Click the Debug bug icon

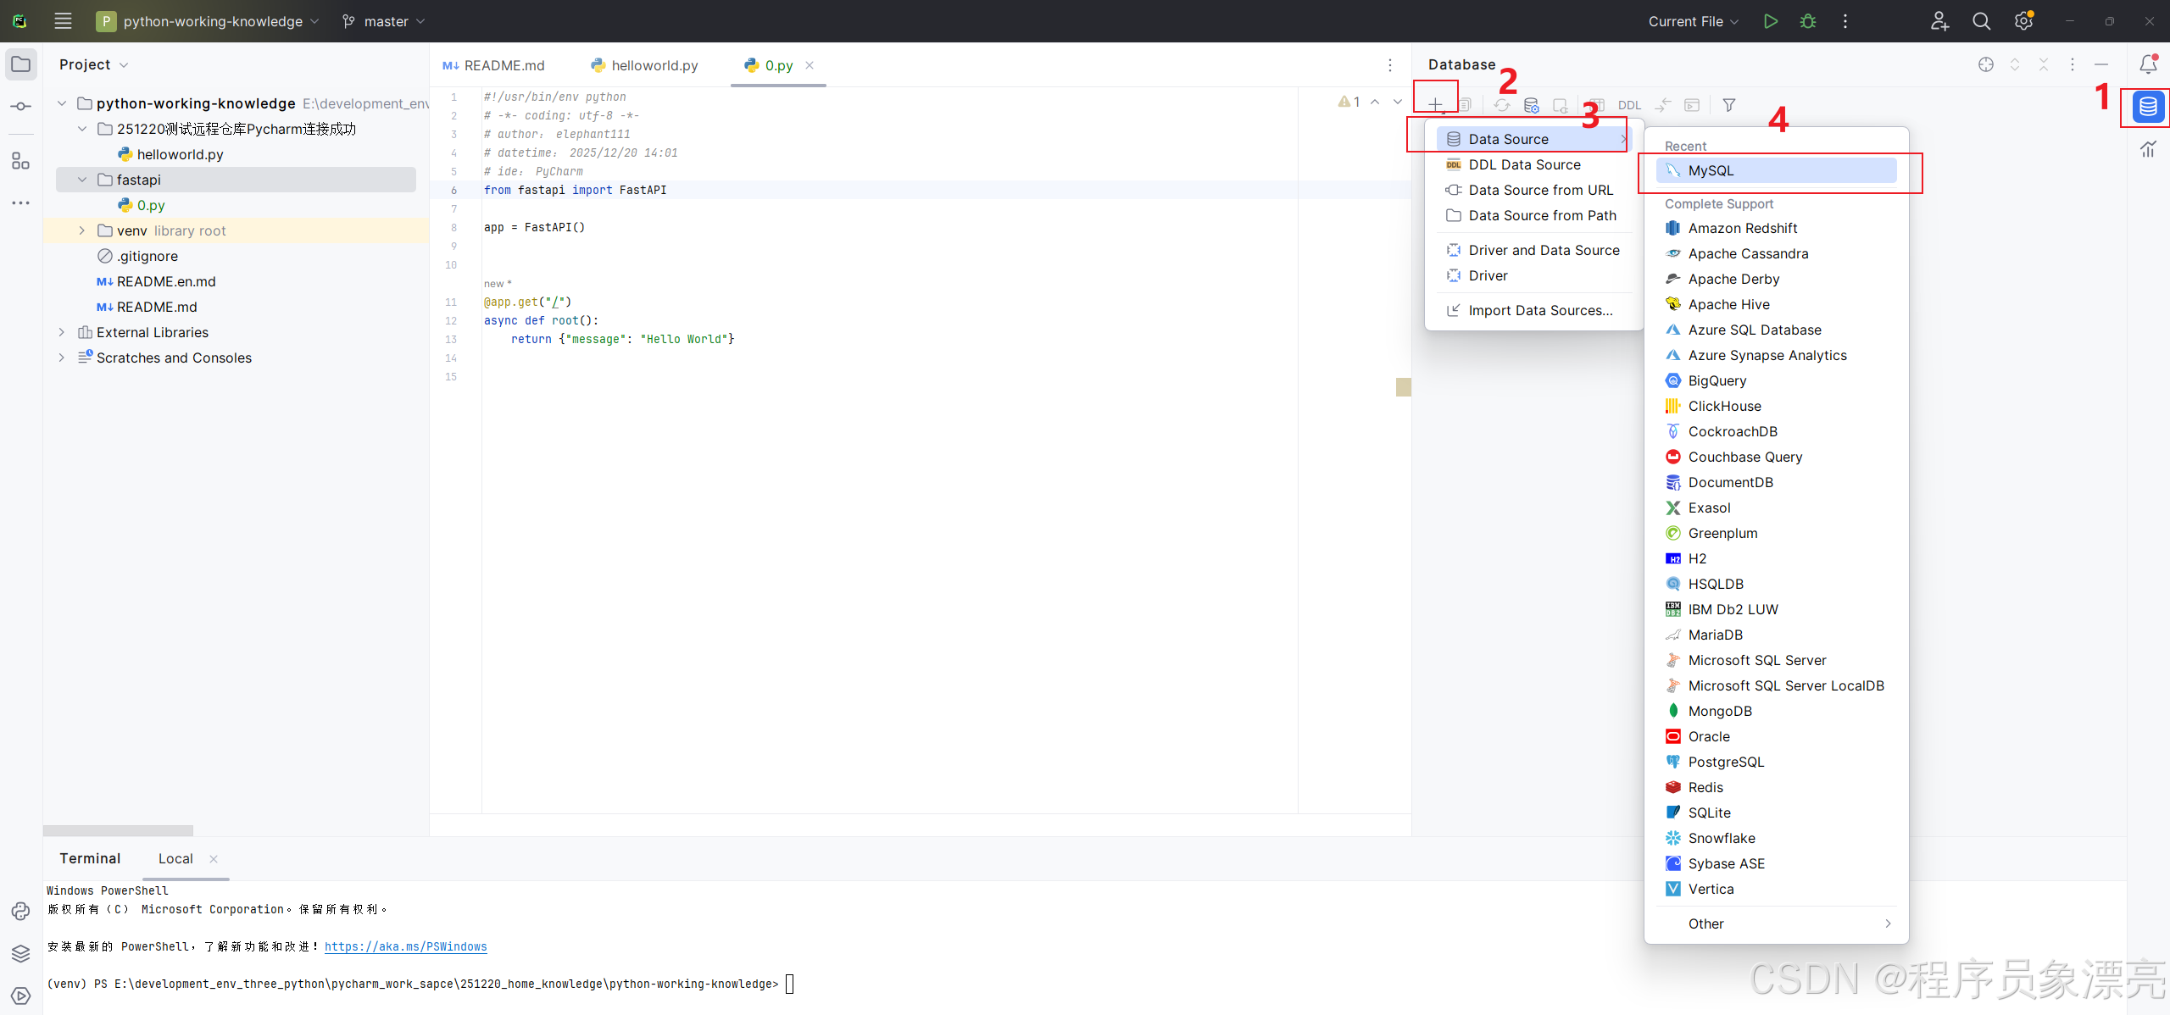(x=1807, y=21)
